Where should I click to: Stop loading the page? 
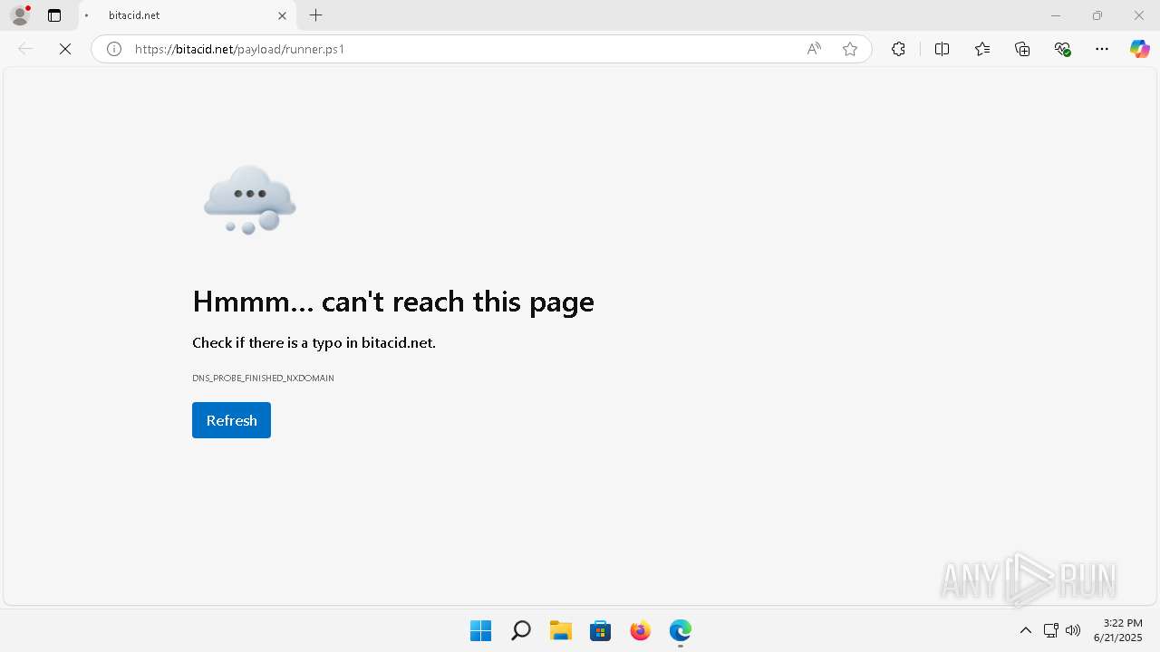[65, 49]
